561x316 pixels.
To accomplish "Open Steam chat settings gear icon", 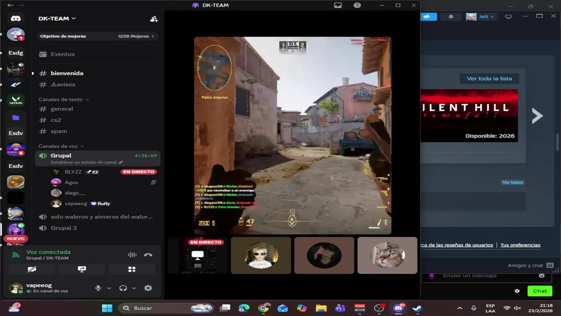I will pyautogui.click(x=517, y=291).
